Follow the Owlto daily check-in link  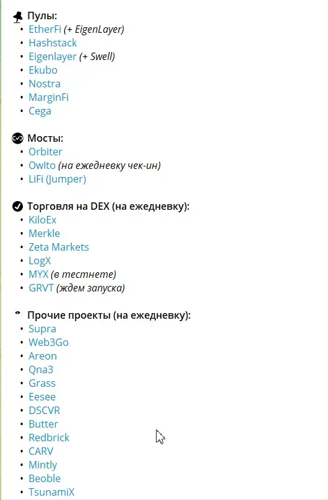42,165
